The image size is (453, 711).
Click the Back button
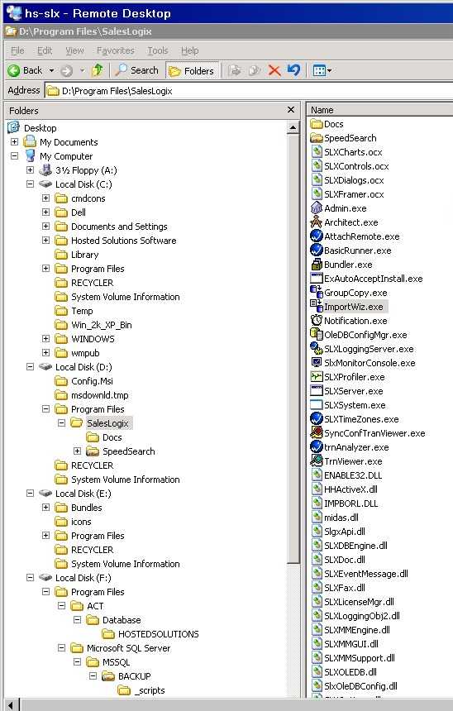[26, 70]
